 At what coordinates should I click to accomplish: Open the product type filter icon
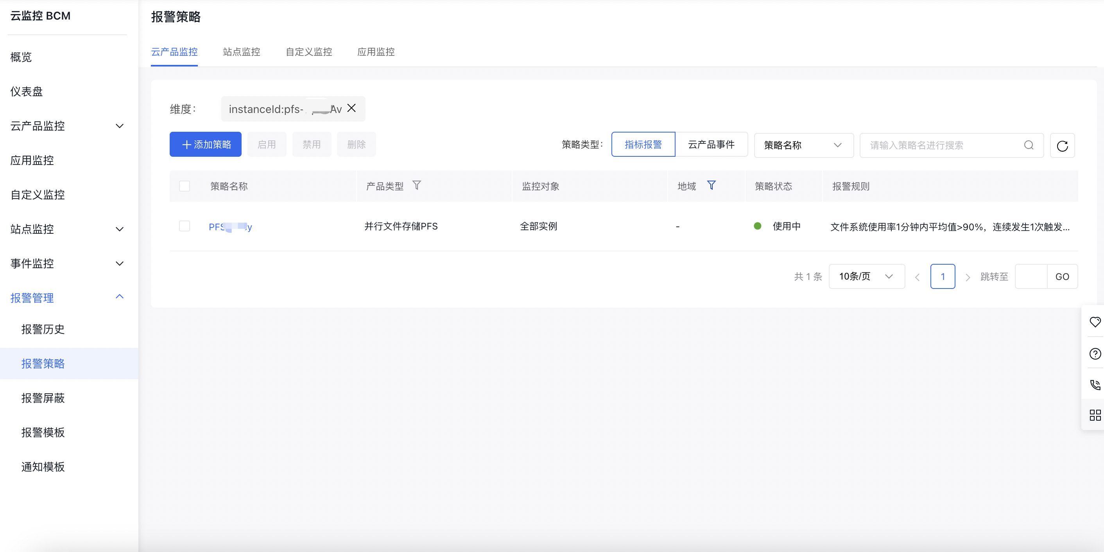click(x=417, y=186)
